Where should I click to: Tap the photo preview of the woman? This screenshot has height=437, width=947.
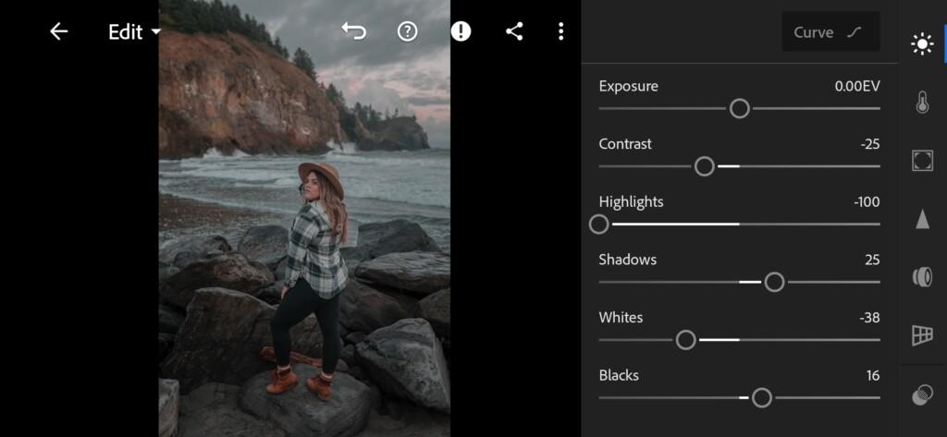(x=304, y=218)
